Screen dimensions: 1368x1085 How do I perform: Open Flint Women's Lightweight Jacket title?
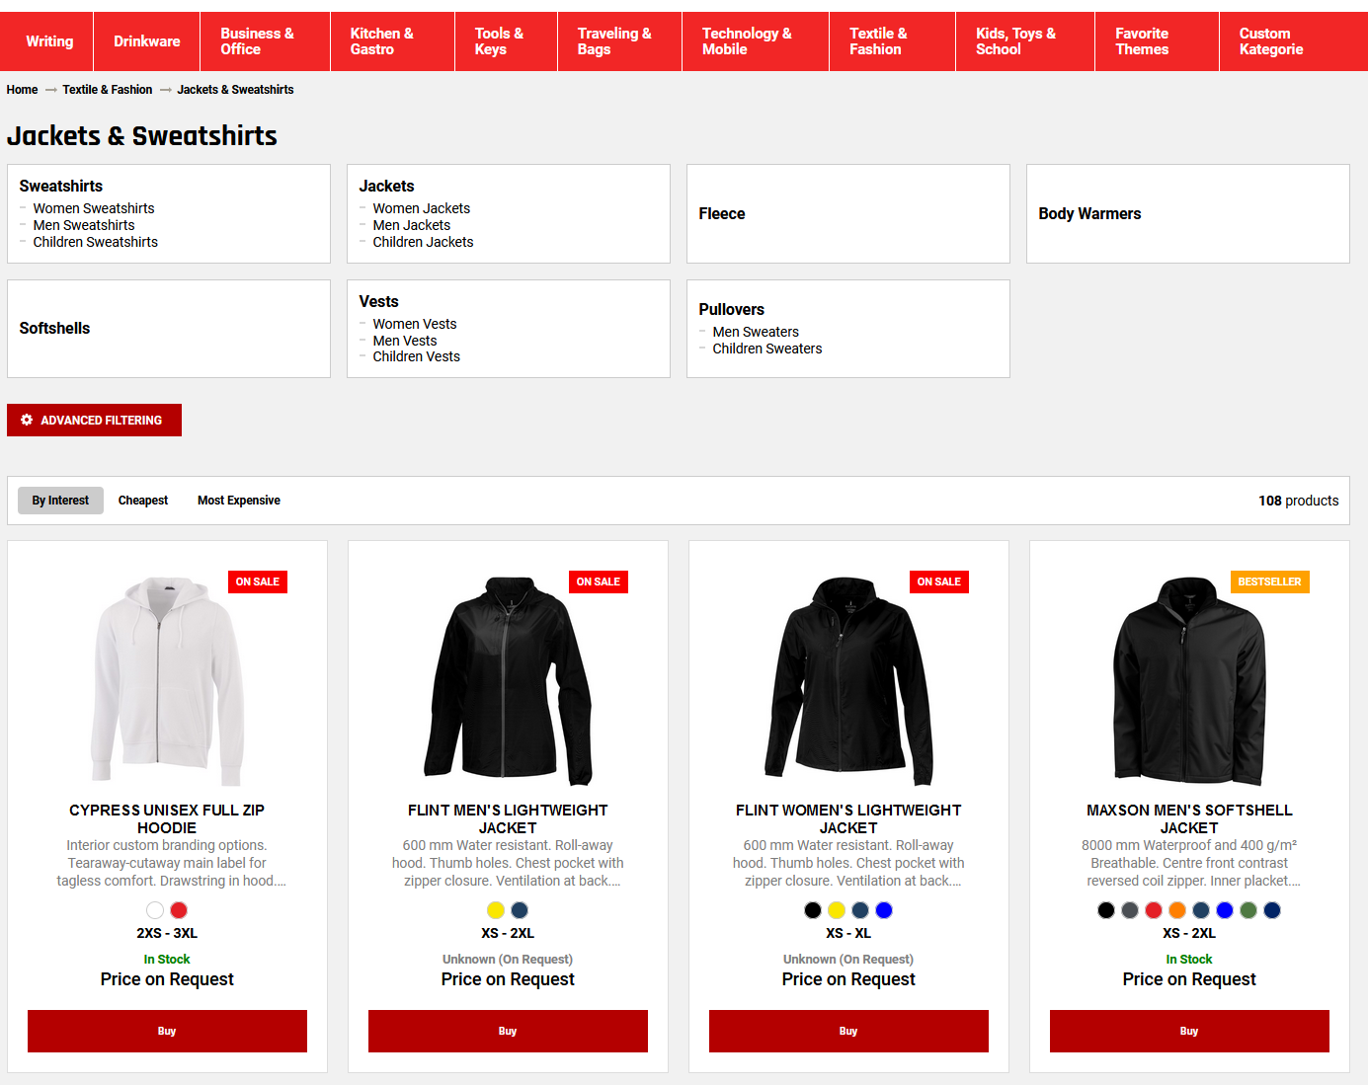(x=848, y=818)
